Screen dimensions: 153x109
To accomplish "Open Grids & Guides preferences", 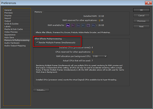I will coord(17,24).
